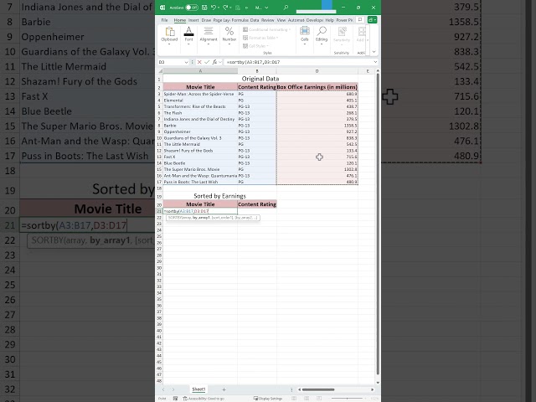Switch to the Review ribbon tab
This screenshot has height=402, width=536.
tap(268, 20)
